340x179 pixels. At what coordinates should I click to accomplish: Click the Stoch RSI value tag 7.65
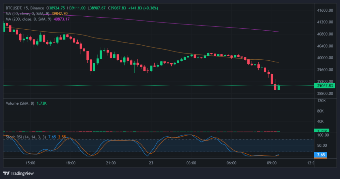click(x=320, y=155)
